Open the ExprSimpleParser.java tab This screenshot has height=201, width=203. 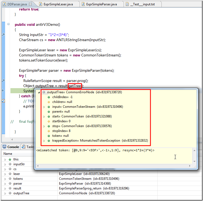point(101,4)
